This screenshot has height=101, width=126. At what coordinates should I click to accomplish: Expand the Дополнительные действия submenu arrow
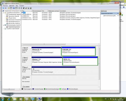click(x=118, y=16)
